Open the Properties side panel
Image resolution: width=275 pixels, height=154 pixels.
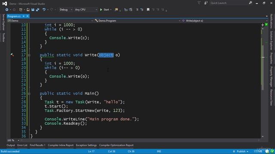click(x=271, y=58)
